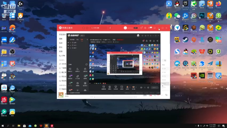Toggle lock on first source in streaming app
Screen dimensions: 227x128
(x=70, y=43)
